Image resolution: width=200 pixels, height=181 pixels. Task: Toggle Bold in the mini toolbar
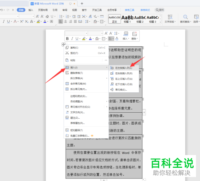[67, 39]
